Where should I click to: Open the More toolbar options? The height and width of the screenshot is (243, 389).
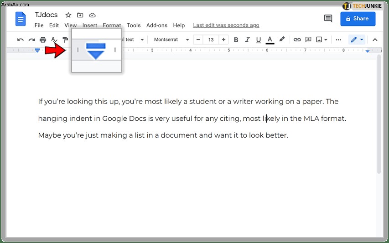(x=338, y=40)
